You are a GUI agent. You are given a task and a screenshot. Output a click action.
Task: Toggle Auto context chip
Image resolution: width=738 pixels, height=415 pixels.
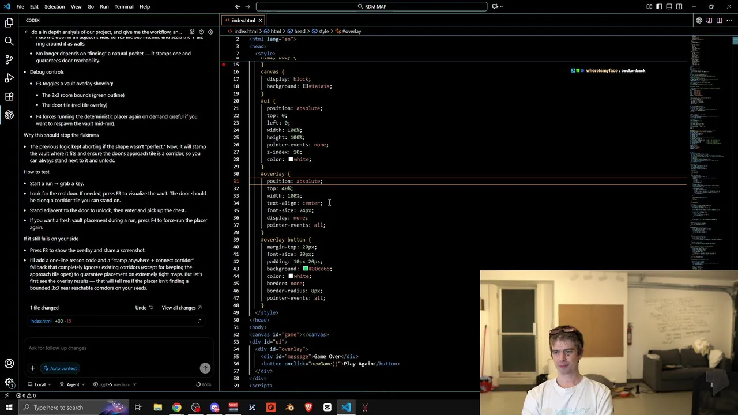(x=60, y=368)
